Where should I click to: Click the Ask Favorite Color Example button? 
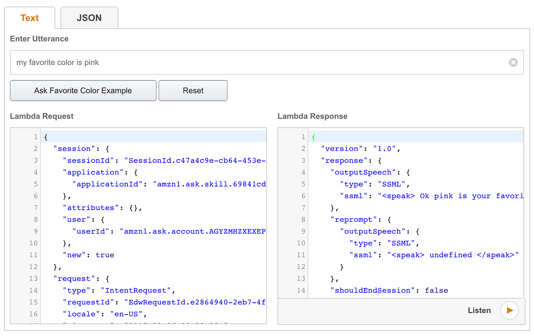click(83, 91)
